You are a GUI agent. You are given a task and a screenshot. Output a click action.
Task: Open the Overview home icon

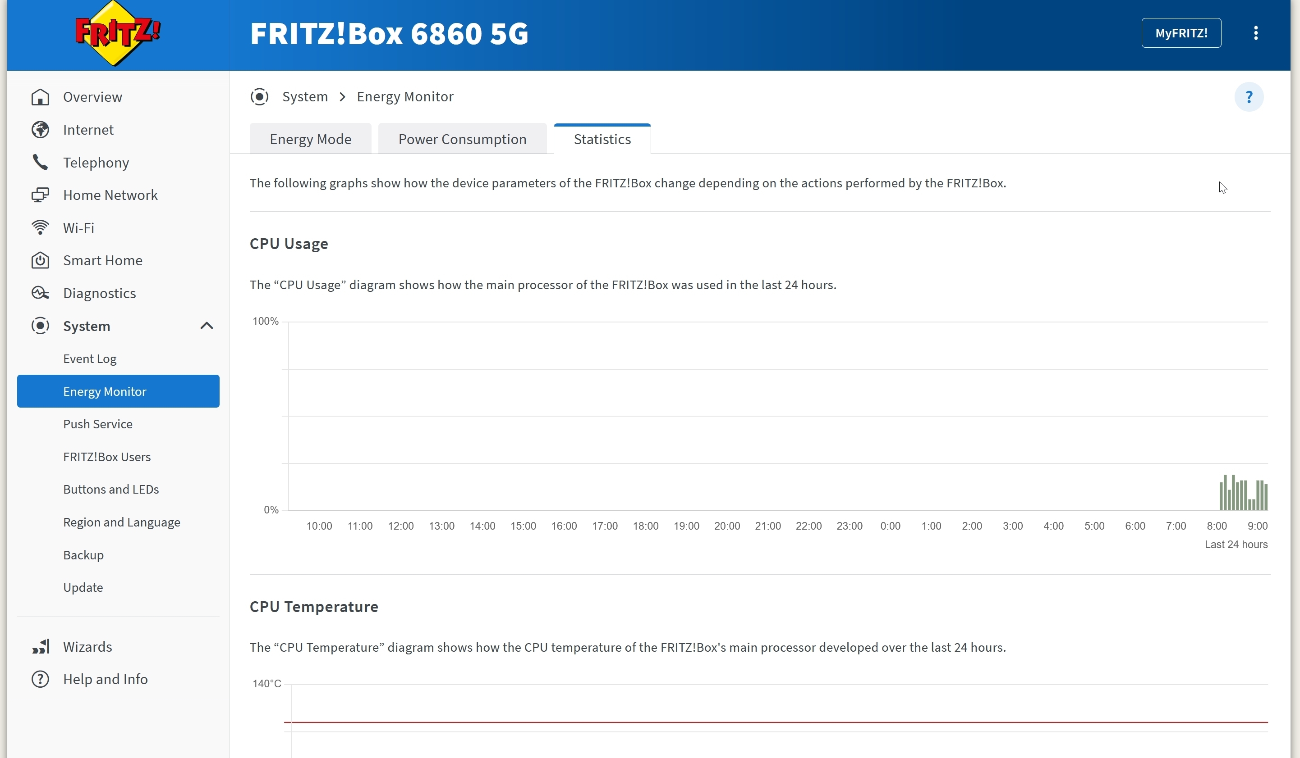click(40, 97)
